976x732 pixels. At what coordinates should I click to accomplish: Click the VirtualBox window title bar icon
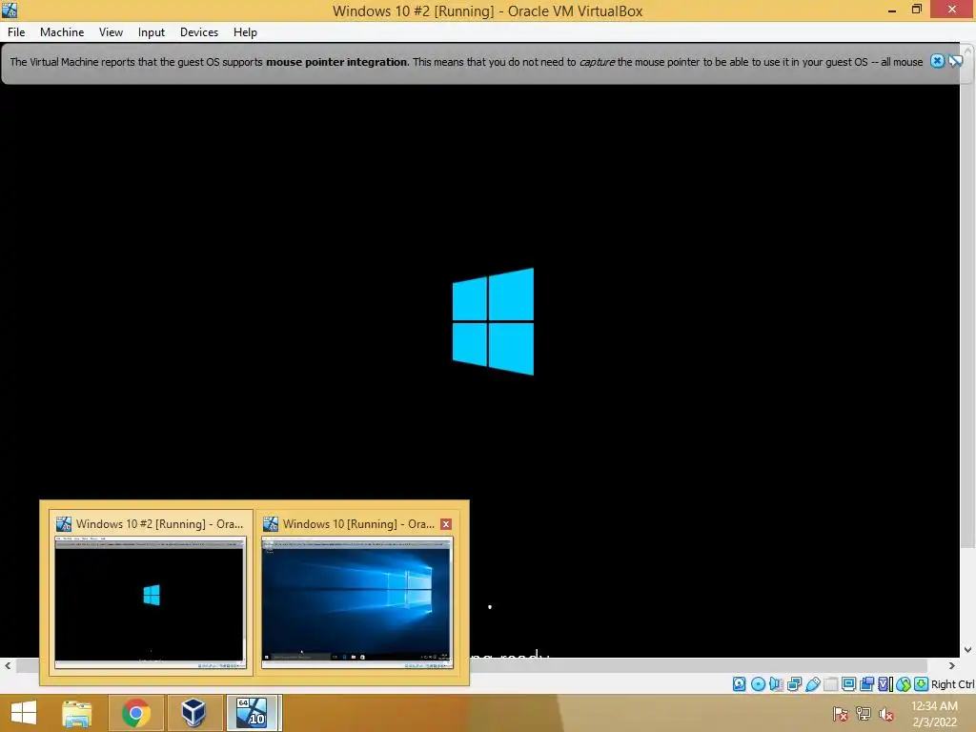point(10,10)
